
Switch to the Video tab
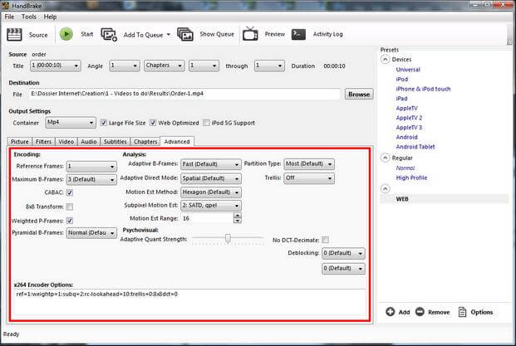pos(66,142)
